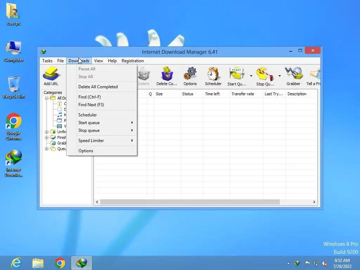Screen dimensions: 360x270
Task: Open the Stop Queue dropdown arrow
Action: (x=279, y=76)
